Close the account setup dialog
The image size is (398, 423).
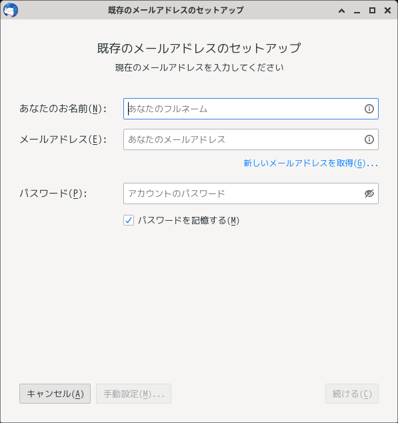tap(388, 11)
